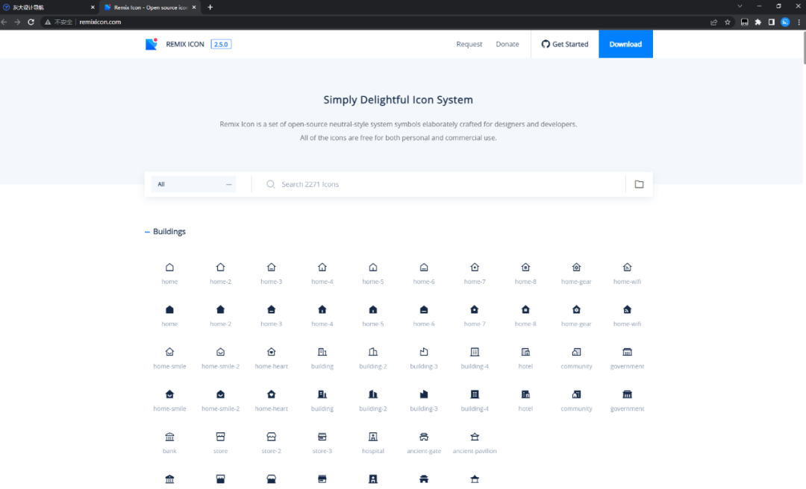Open the tab search chevron

740,6
